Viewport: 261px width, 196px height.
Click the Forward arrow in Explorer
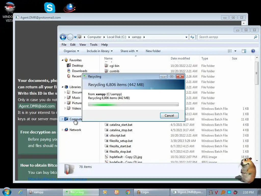click(x=70, y=37)
